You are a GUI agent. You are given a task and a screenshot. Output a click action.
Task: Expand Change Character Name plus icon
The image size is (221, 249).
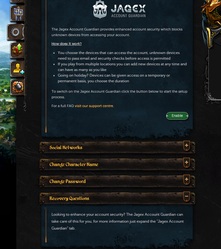[x=186, y=162]
